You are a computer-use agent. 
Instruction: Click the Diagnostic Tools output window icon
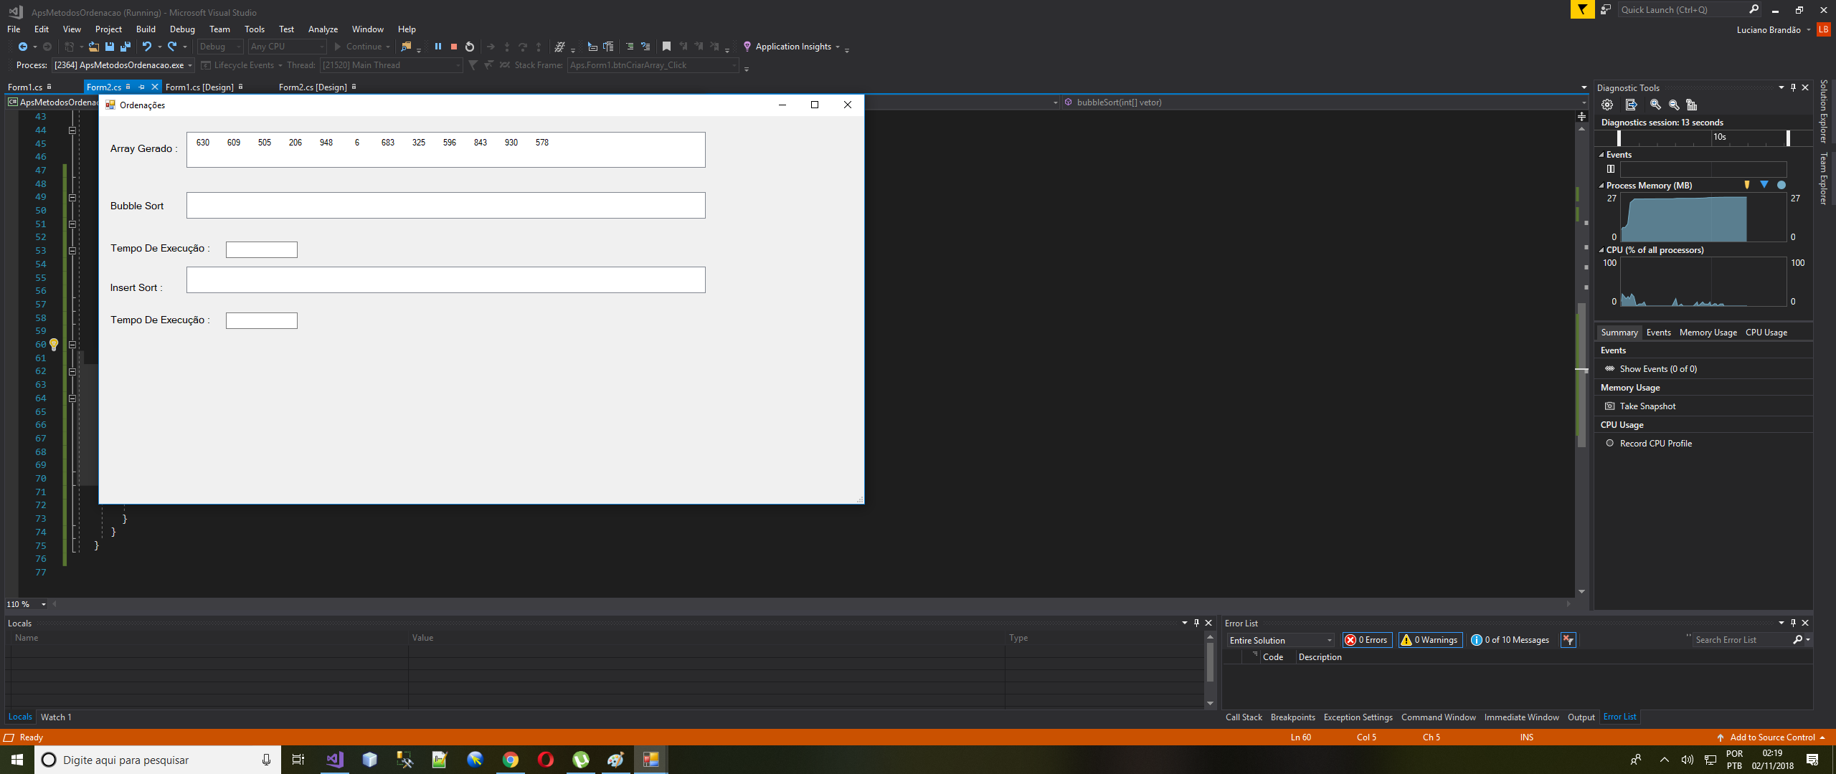pos(1631,105)
